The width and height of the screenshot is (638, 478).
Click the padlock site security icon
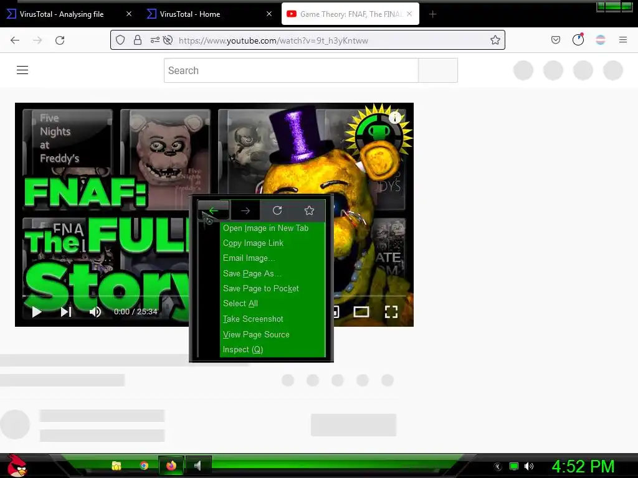click(x=138, y=40)
